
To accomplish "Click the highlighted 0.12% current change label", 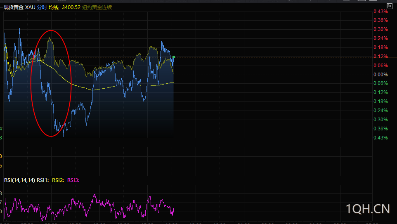I will pyautogui.click(x=380, y=57).
